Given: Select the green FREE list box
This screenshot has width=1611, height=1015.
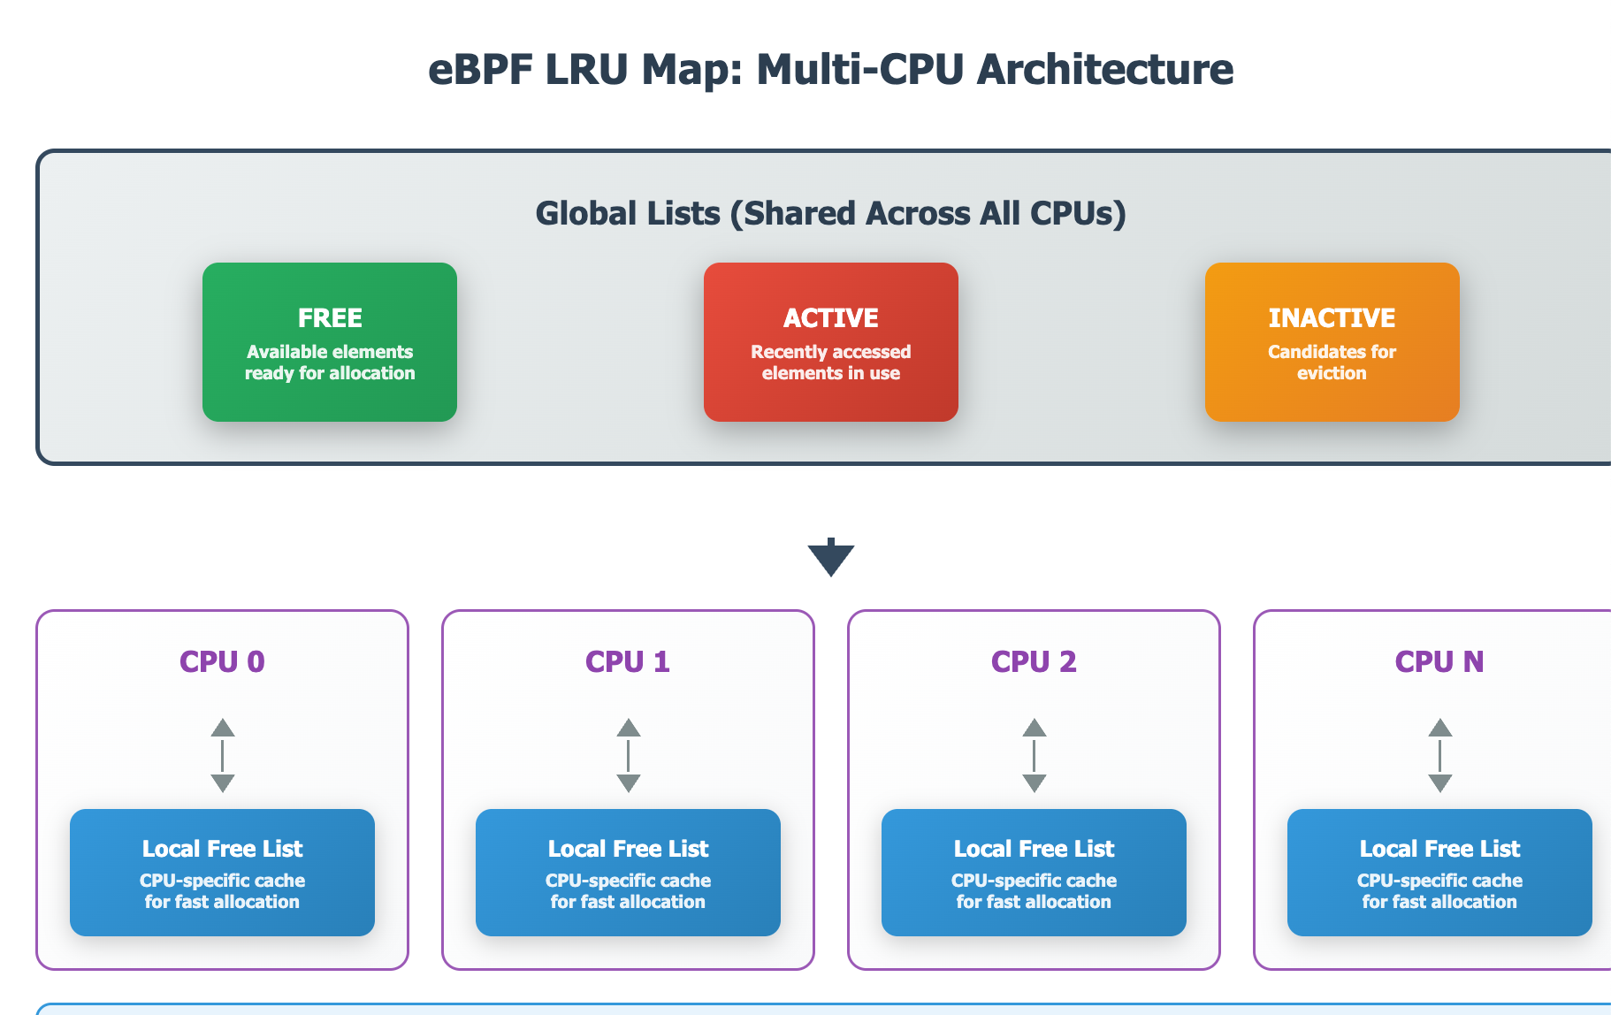Looking at the screenshot, I should 330,341.
